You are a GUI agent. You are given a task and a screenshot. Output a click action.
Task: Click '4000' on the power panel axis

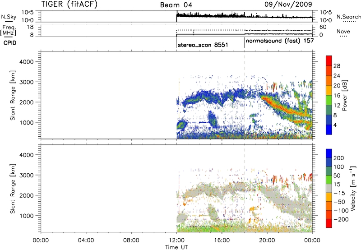pyautogui.click(x=27, y=62)
